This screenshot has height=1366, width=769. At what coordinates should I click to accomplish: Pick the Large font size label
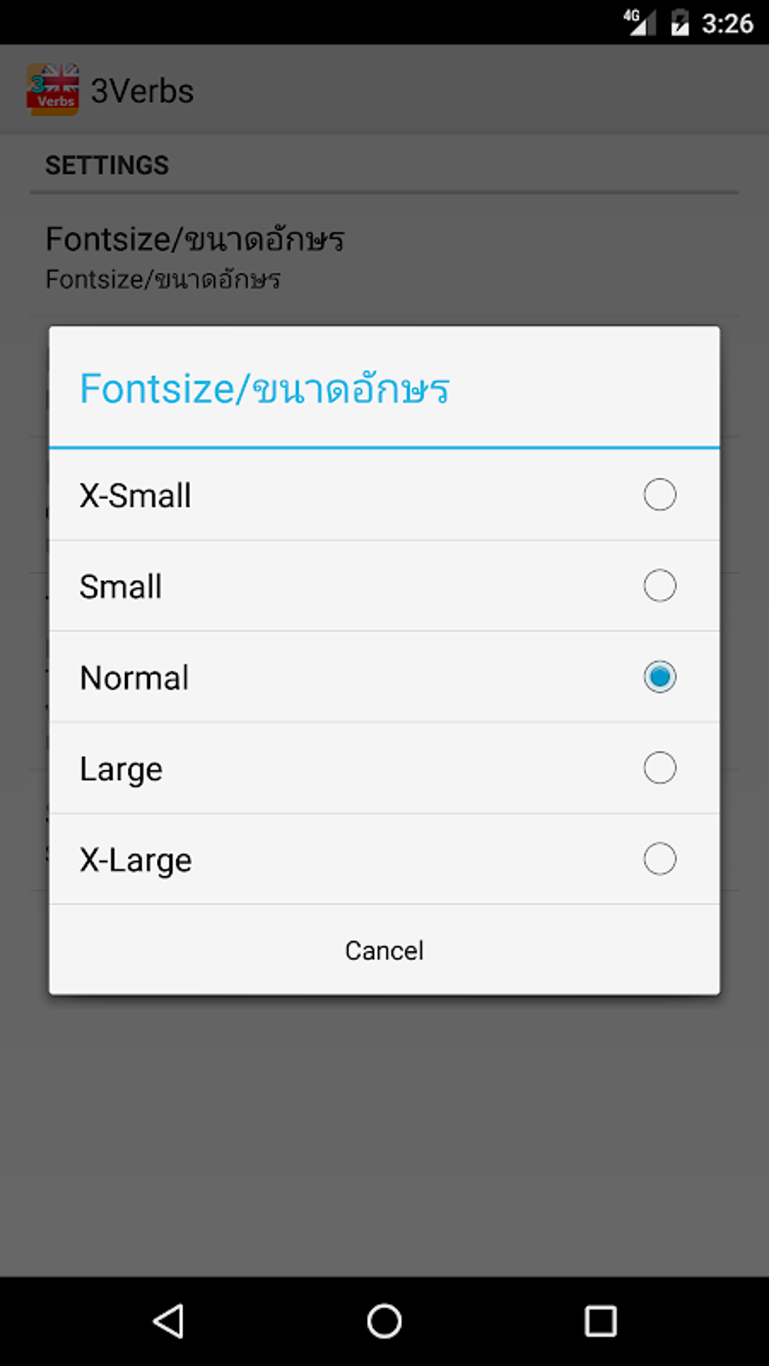pos(121,769)
